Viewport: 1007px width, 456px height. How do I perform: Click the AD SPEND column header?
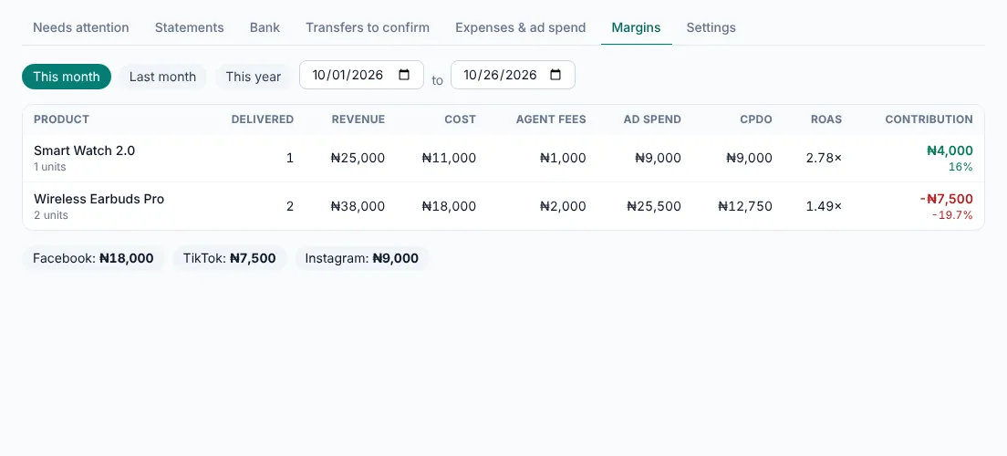click(652, 119)
